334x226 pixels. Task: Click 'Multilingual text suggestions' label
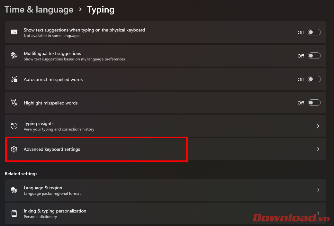click(52, 53)
